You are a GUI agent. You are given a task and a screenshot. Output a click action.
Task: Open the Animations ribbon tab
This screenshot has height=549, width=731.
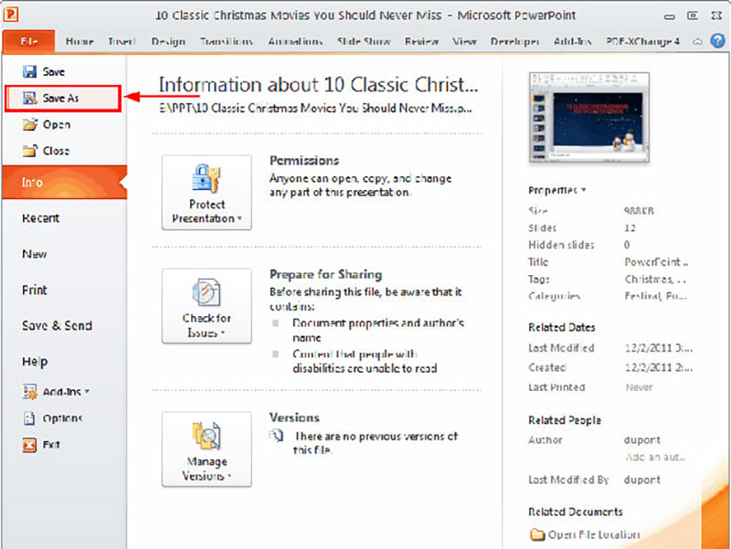[x=295, y=41]
